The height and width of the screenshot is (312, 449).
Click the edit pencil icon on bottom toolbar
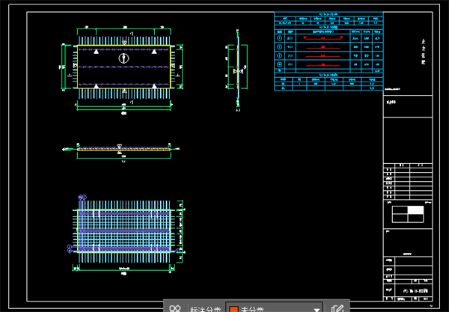click(x=337, y=308)
